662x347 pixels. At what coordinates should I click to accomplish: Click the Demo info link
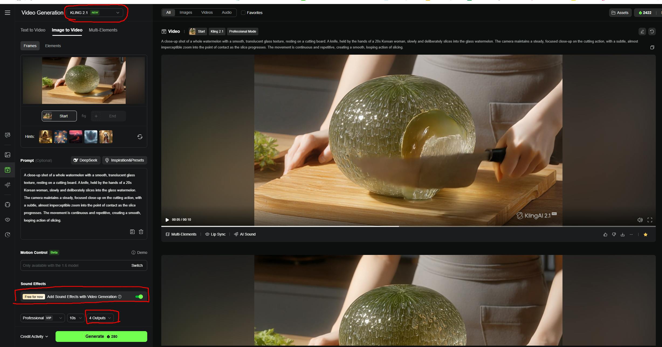click(139, 253)
